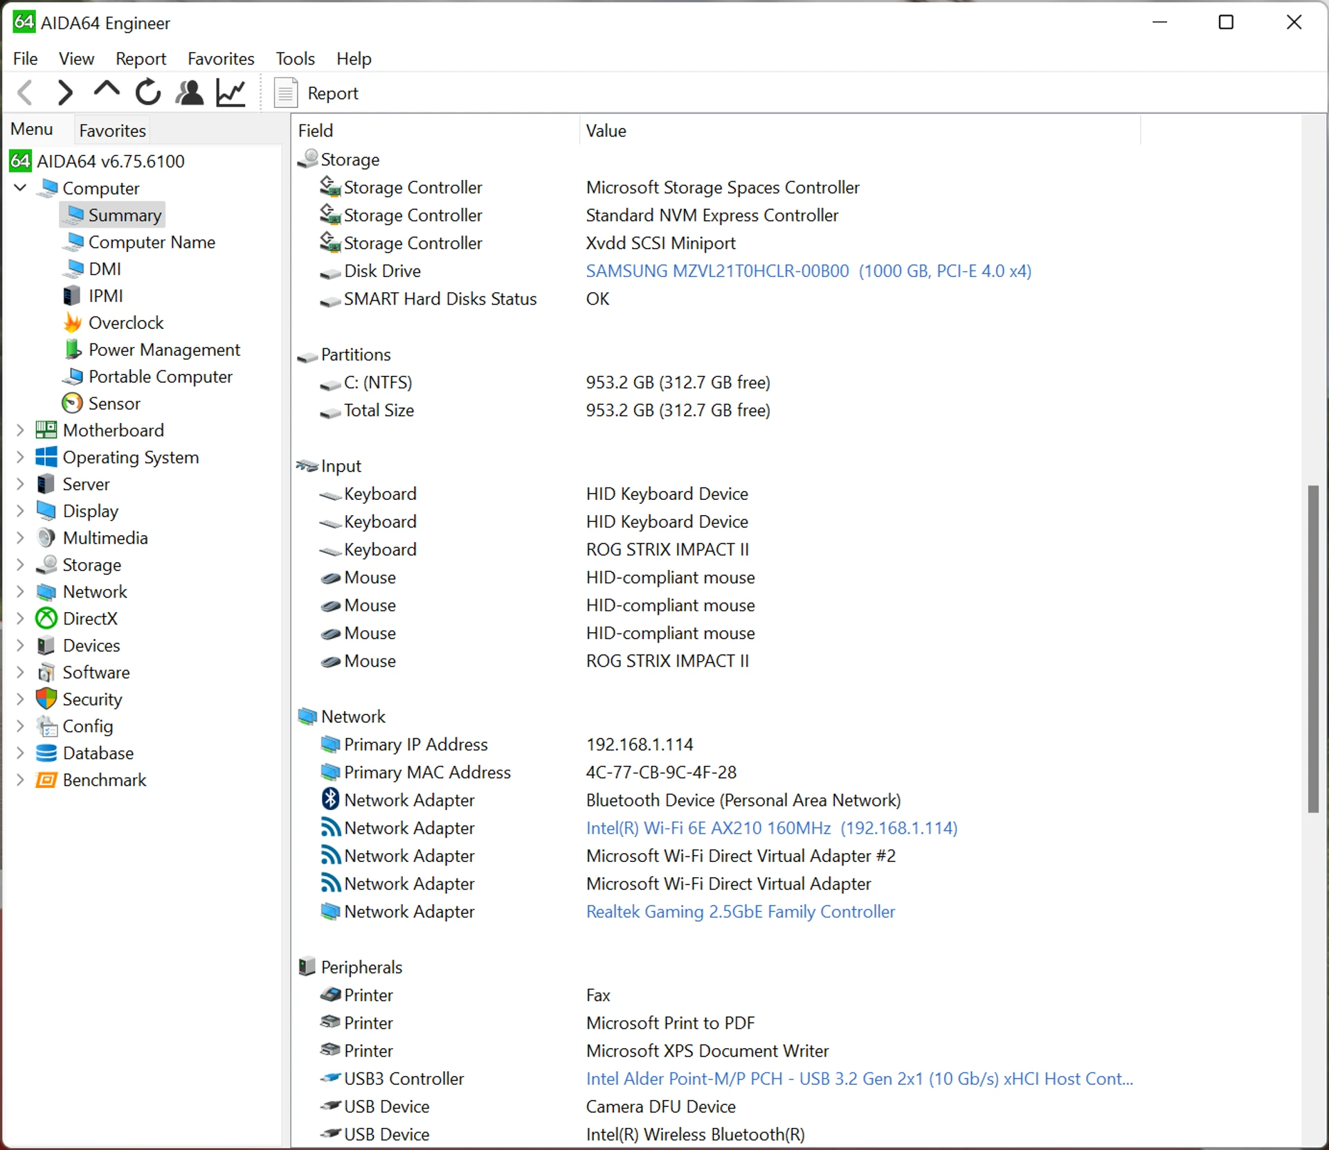The width and height of the screenshot is (1329, 1150).
Task: Switch to the Menu tab
Action: tap(32, 129)
